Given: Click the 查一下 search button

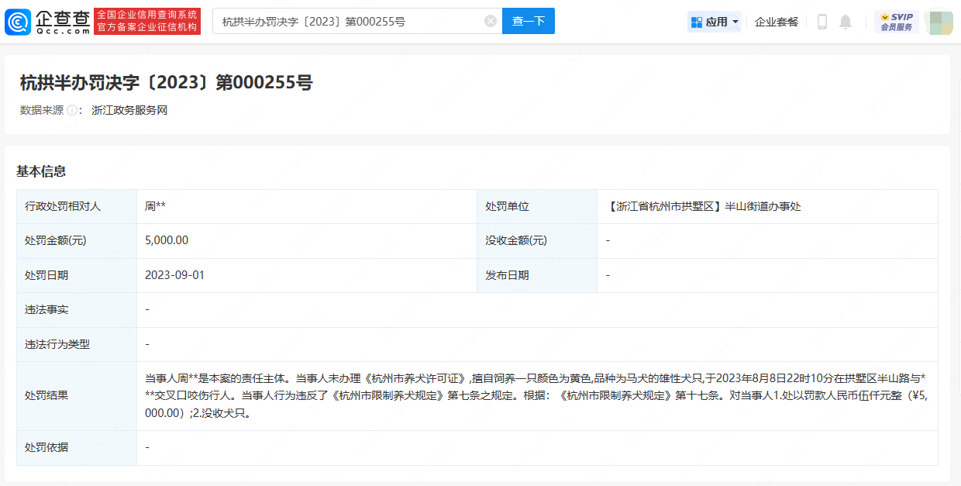Looking at the screenshot, I should point(529,21).
